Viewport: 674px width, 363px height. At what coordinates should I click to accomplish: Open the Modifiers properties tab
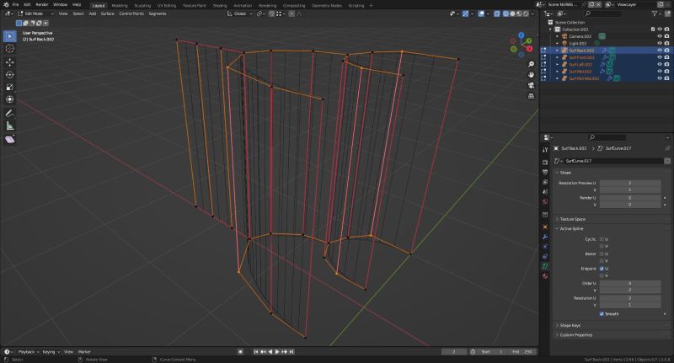tap(545, 237)
